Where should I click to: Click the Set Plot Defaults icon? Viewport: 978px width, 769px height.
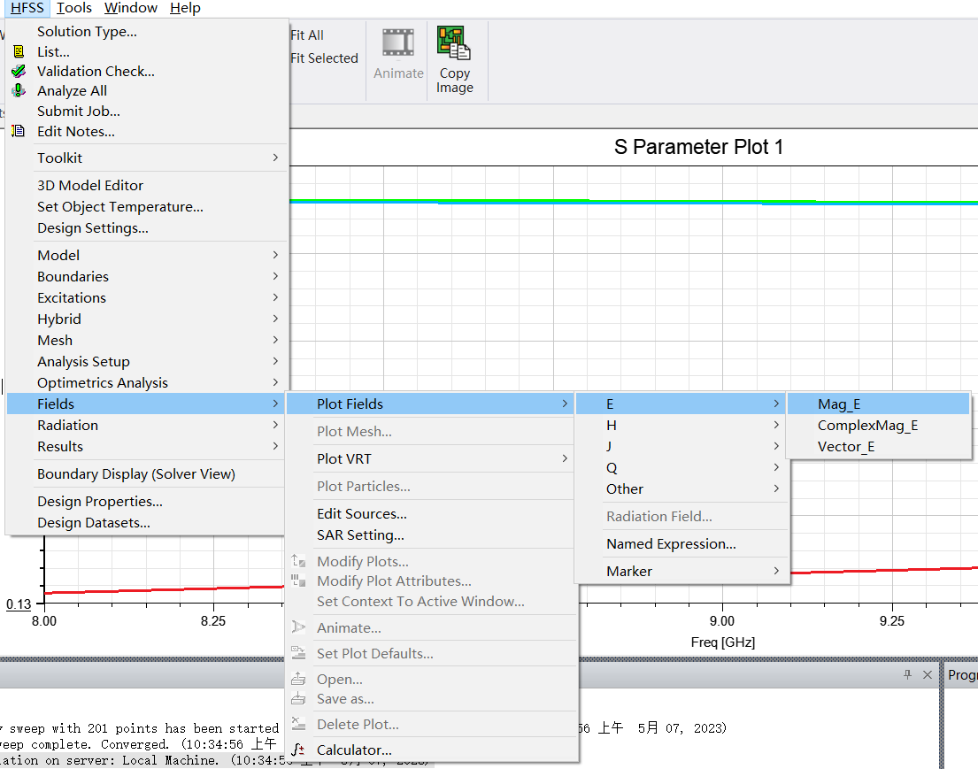point(299,653)
